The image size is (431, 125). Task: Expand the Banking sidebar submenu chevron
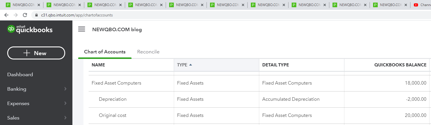tap(65, 89)
